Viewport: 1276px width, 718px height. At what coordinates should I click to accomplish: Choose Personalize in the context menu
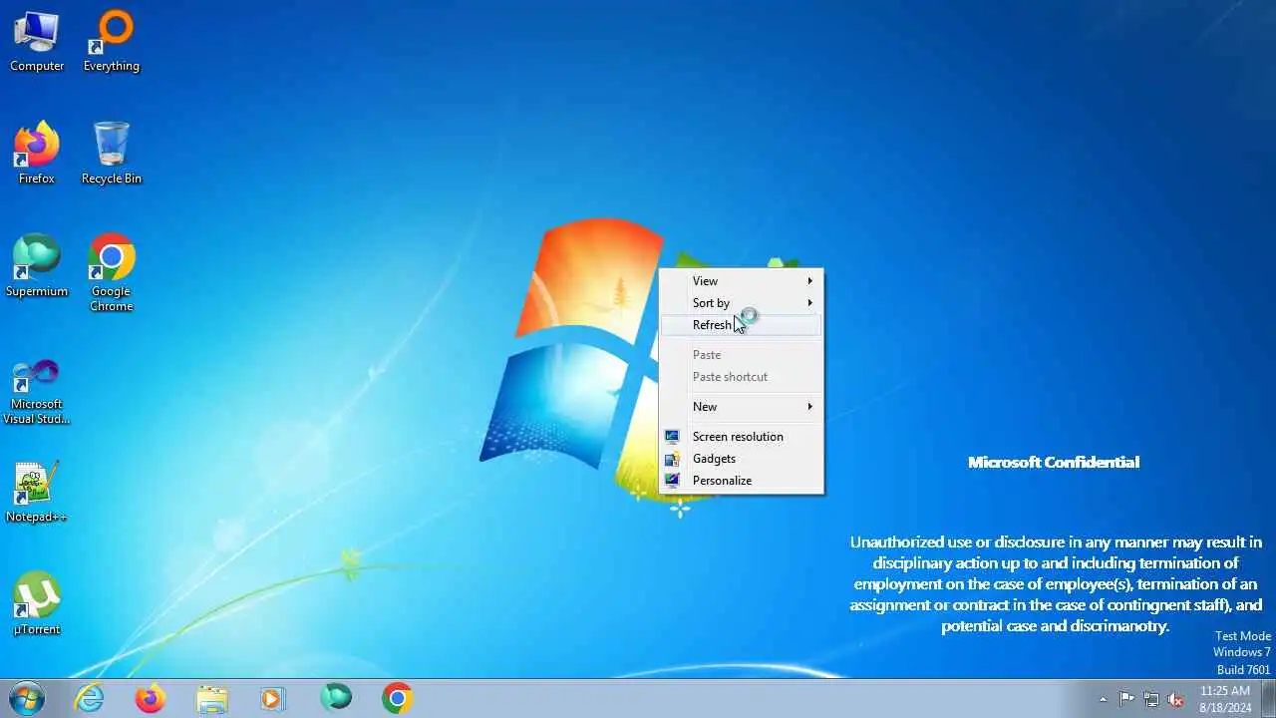click(742, 481)
